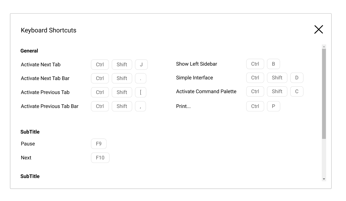Image resolution: width=346 pixels, height=201 pixels.
Task: Click the C key badge for Activate Command Palette
Action: pos(297,91)
